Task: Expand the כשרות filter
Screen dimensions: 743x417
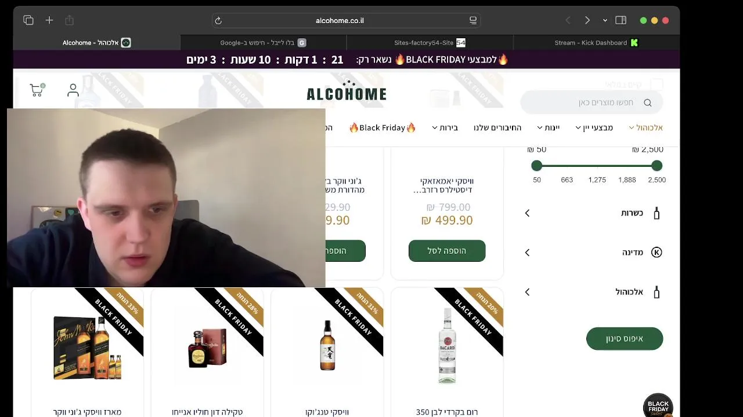Action: [x=593, y=213]
